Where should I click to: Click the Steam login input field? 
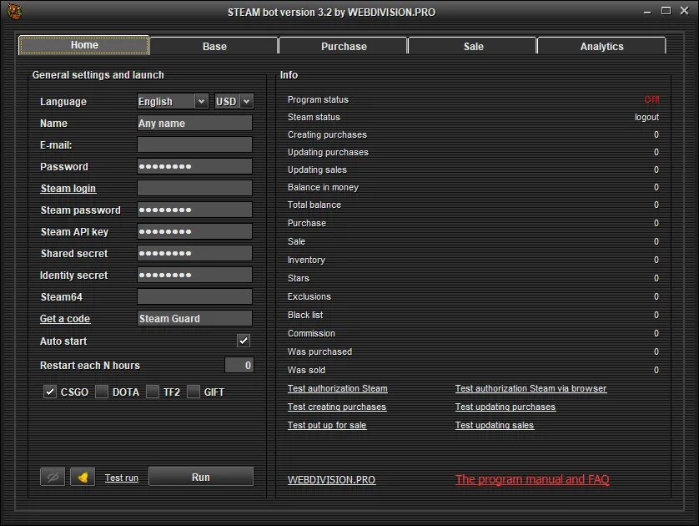(195, 188)
